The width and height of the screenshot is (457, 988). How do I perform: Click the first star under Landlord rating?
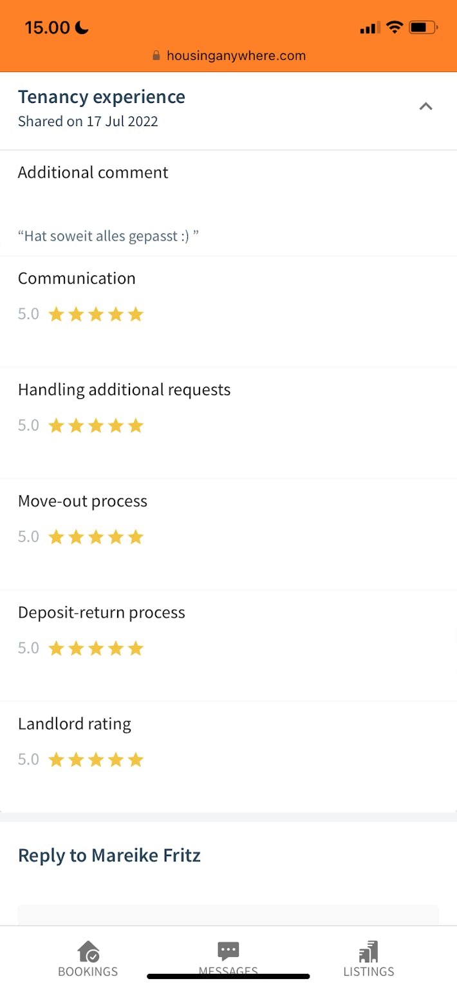57,760
